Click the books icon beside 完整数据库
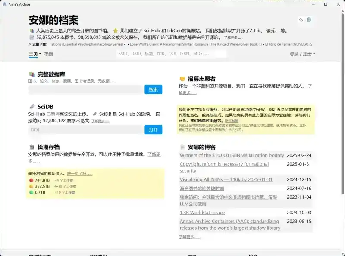 (32, 74)
